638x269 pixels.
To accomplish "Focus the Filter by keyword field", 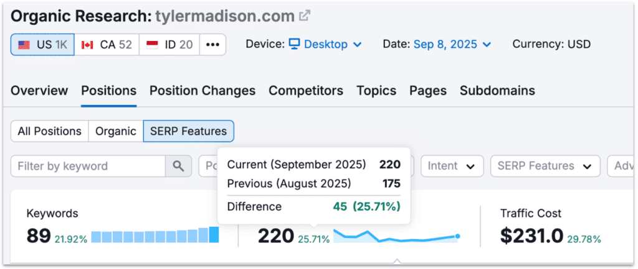I will [x=88, y=166].
